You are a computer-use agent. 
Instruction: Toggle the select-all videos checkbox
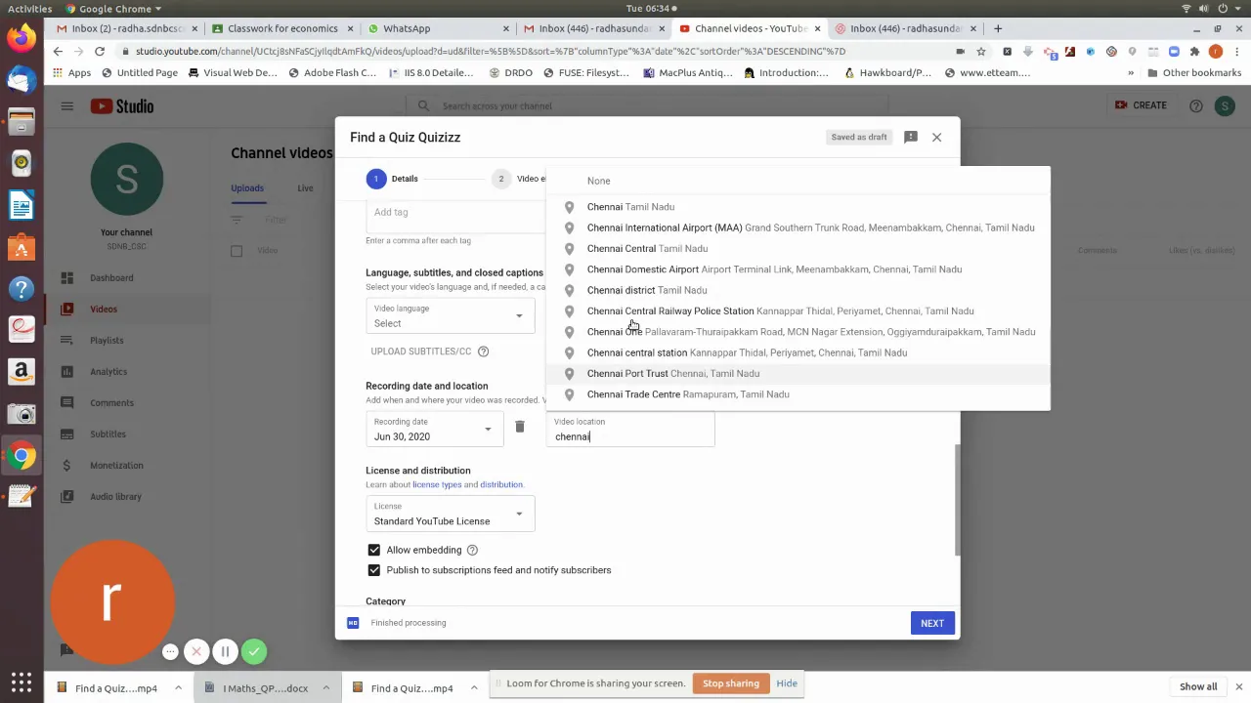(237, 251)
